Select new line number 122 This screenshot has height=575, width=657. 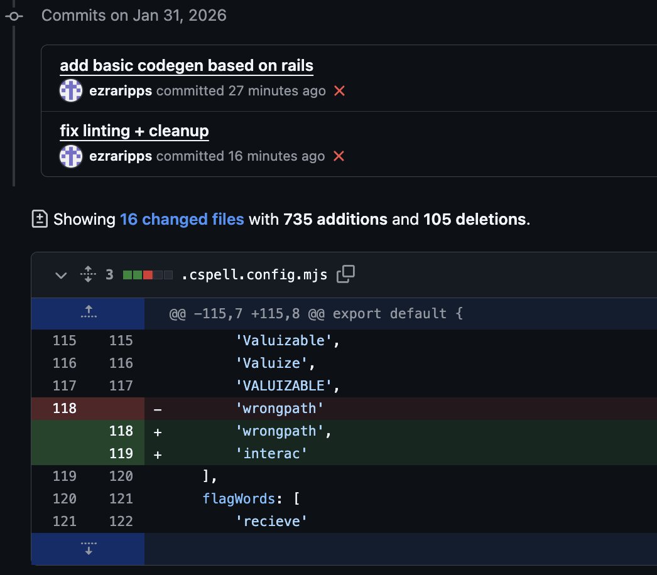point(121,522)
